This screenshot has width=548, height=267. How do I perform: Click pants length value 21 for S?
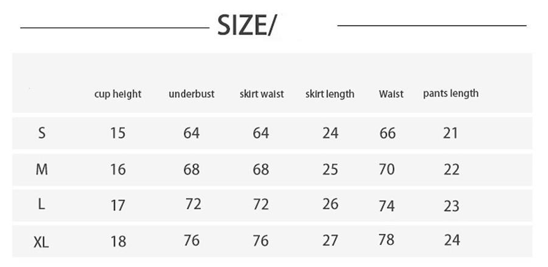click(x=450, y=133)
